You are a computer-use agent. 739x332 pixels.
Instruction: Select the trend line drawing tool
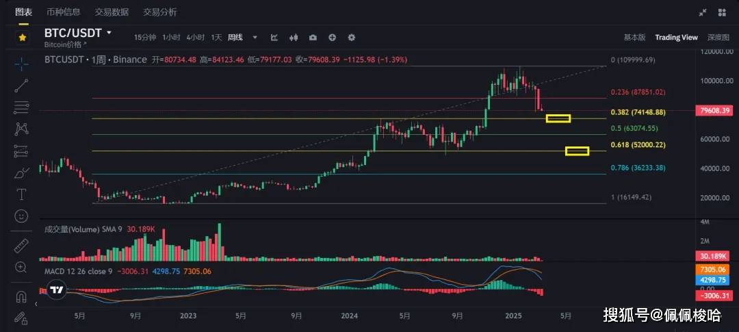pyautogui.click(x=22, y=85)
